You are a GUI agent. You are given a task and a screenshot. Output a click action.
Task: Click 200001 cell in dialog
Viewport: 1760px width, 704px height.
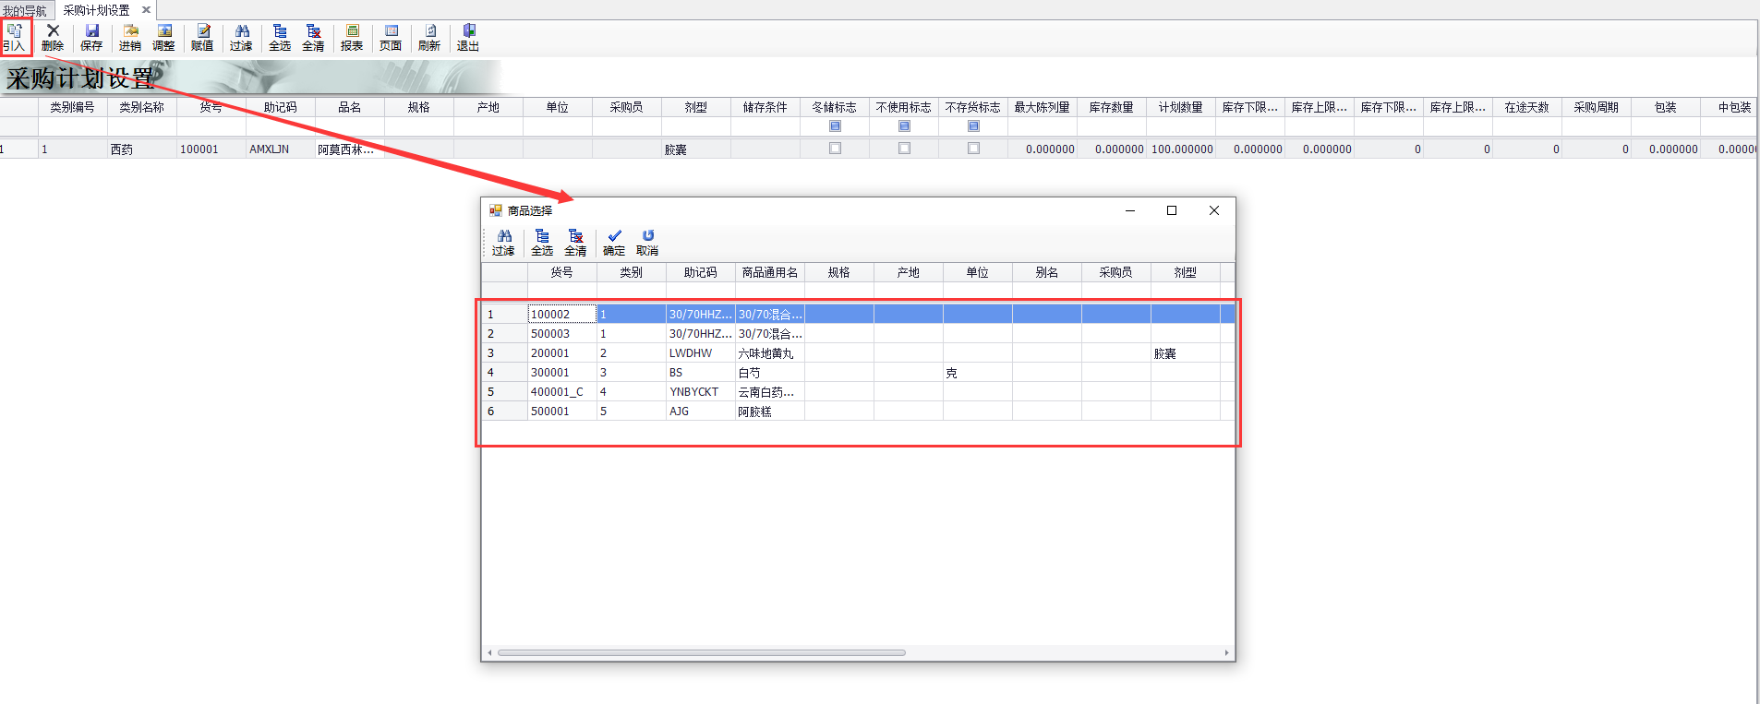point(561,353)
